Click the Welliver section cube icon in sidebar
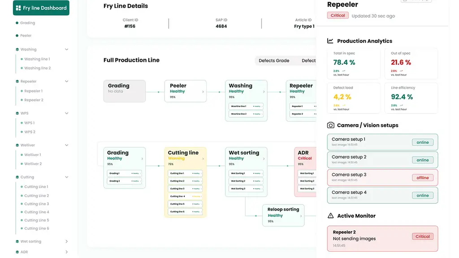 (17, 145)
